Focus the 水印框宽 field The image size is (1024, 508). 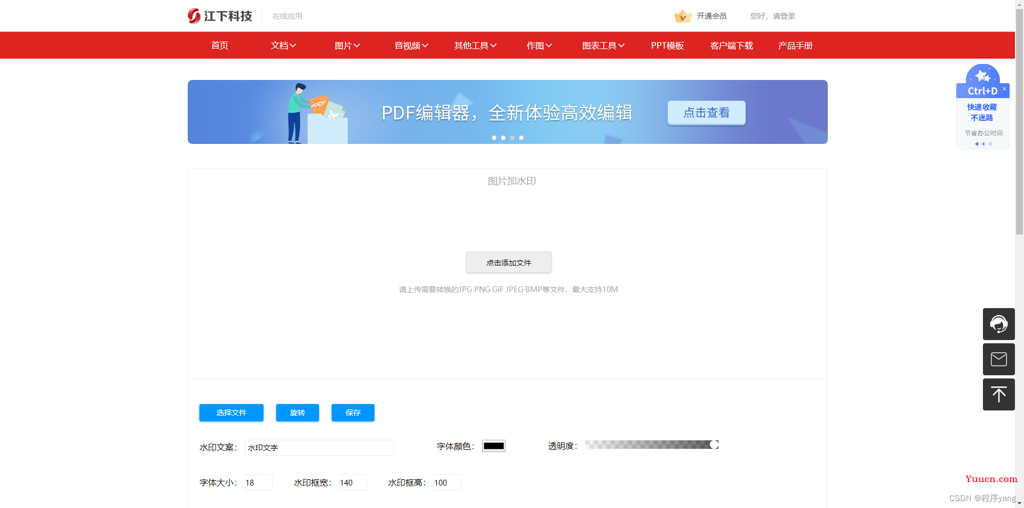pos(353,482)
